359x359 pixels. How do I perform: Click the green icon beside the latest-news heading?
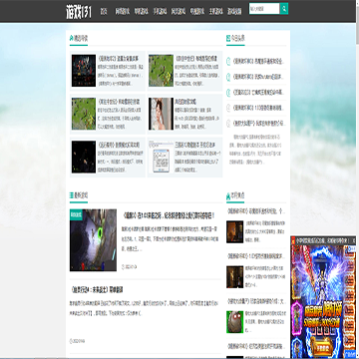(72, 195)
